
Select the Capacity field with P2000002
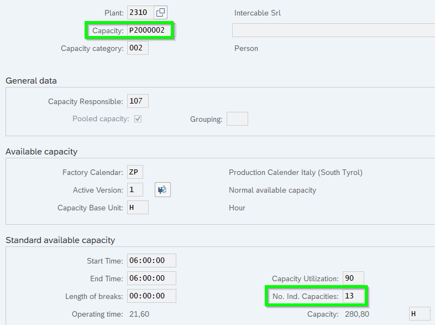click(149, 30)
